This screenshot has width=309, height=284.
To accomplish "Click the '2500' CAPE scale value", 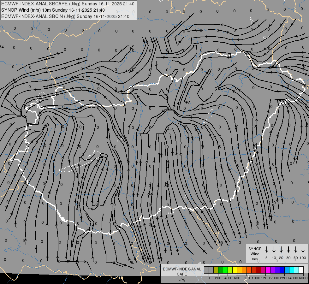I will 284,278.
